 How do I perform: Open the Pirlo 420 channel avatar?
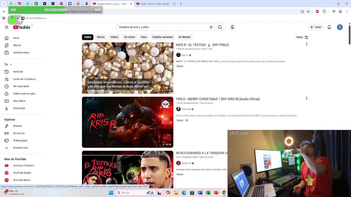tap(178, 109)
